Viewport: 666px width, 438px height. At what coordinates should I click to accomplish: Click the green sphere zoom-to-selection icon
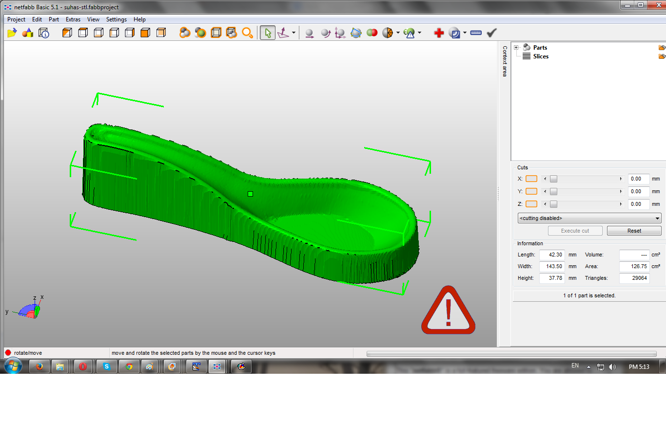pyautogui.click(x=200, y=33)
